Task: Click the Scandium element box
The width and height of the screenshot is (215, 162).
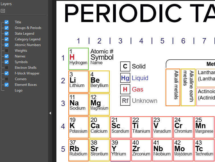Action: [x=120, y=127]
